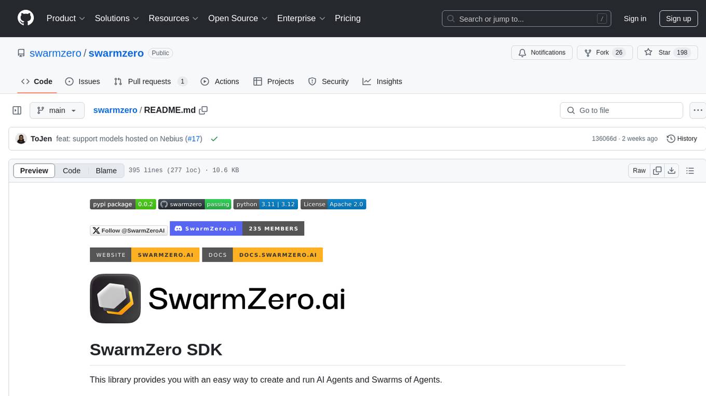Click the pull requests count 1
Screen dimensions: 706x396
pos(182,81)
